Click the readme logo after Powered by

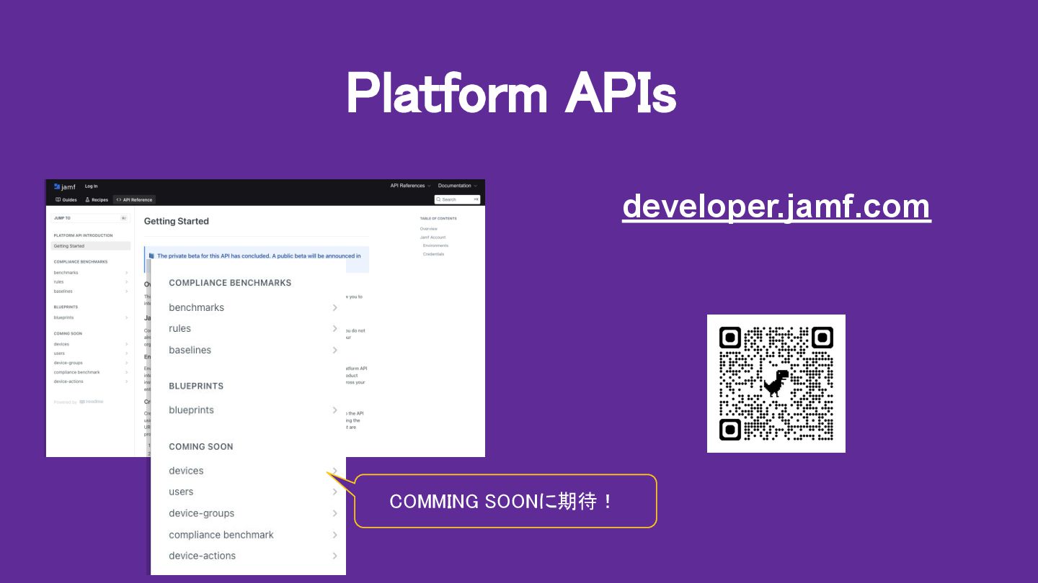tap(92, 402)
